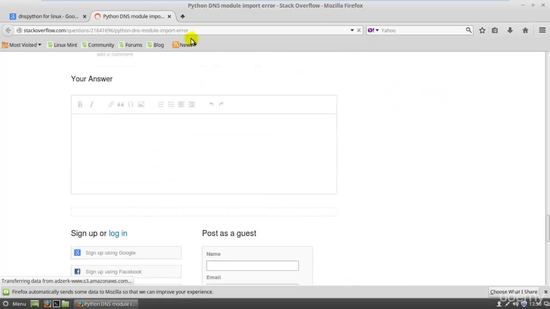Viewport: 550px width, 309px height.
Task: Click the code sample braces icon
Action: [x=131, y=104]
